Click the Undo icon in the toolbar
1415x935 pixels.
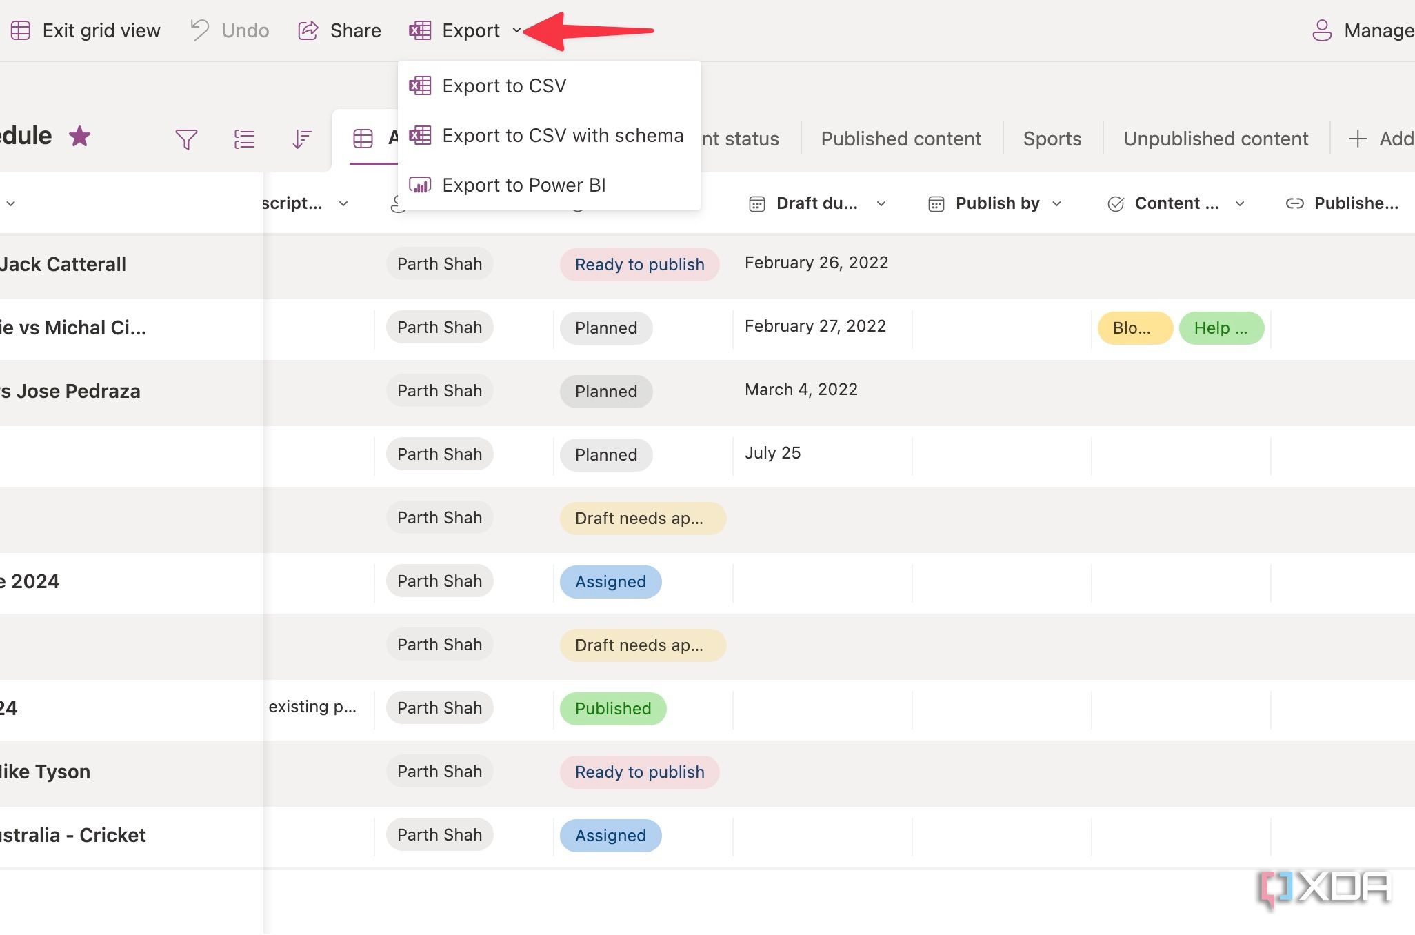point(198,30)
